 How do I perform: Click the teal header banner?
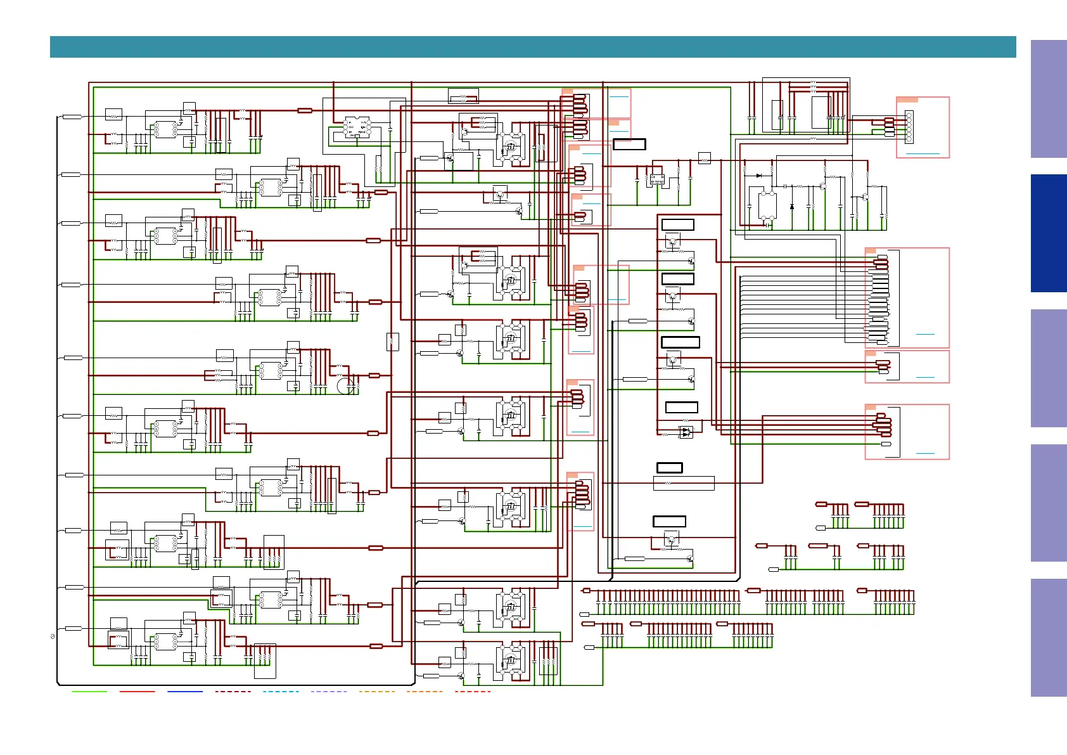[533, 47]
